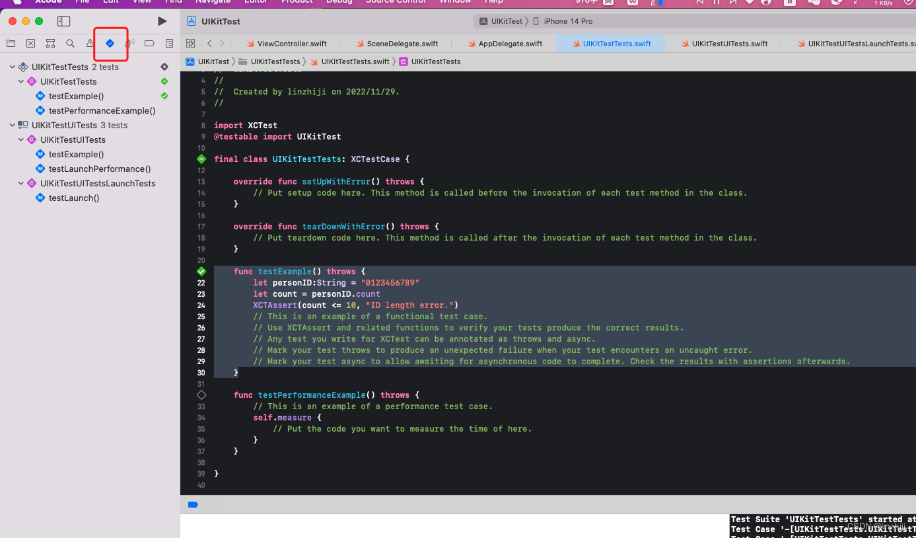This screenshot has width=916, height=538.
Task: Select the Test navigator diamond icon
Action: coord(110,43)
